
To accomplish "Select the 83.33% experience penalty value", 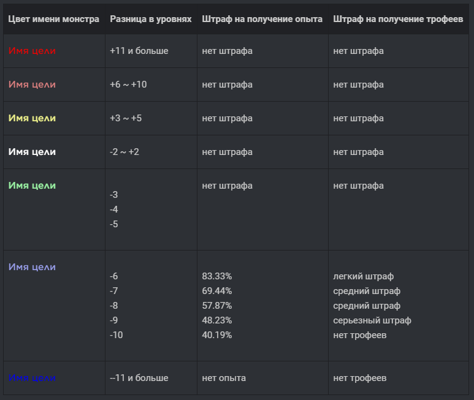I will click(216, 276).
